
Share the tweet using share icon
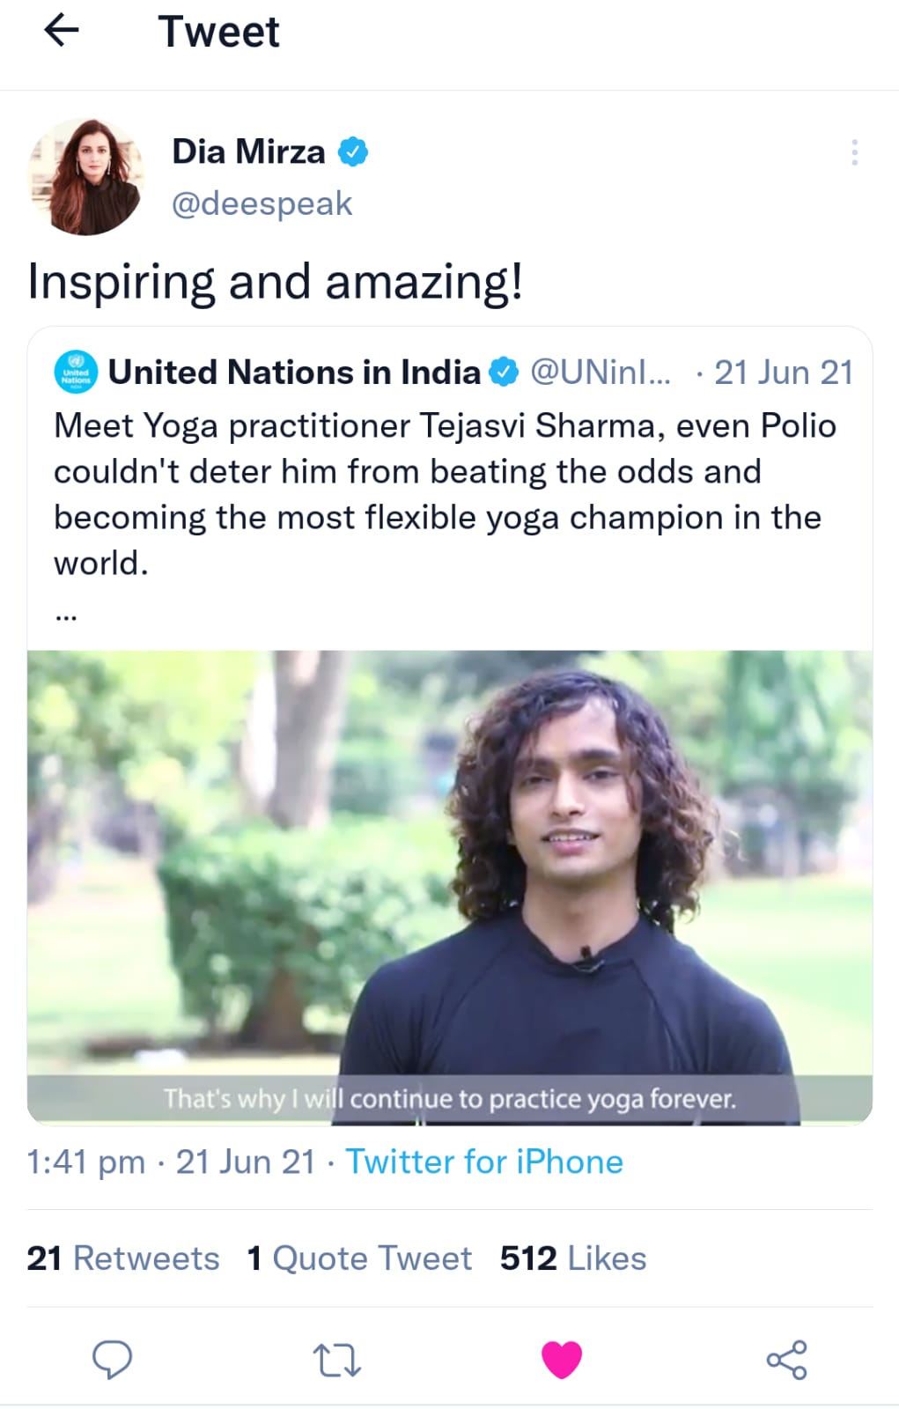(x=786, y=1359)
